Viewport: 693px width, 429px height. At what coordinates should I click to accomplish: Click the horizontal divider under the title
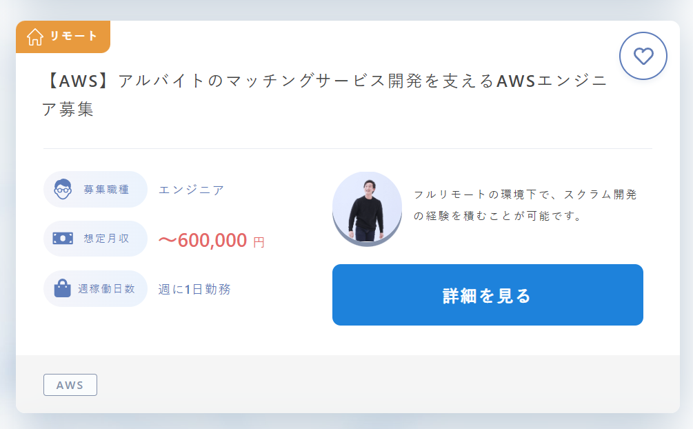pyautogui.click(x=348, y=148)
